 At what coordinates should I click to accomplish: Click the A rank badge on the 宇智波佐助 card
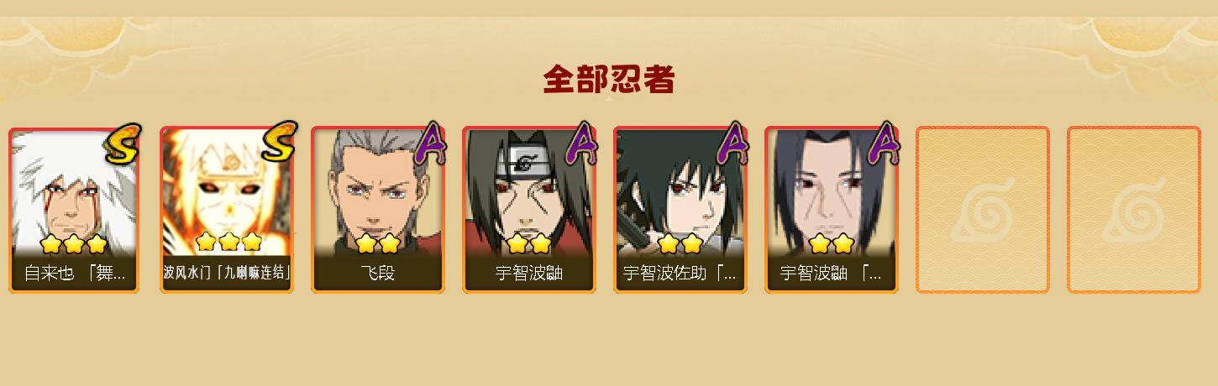(733, 143)
